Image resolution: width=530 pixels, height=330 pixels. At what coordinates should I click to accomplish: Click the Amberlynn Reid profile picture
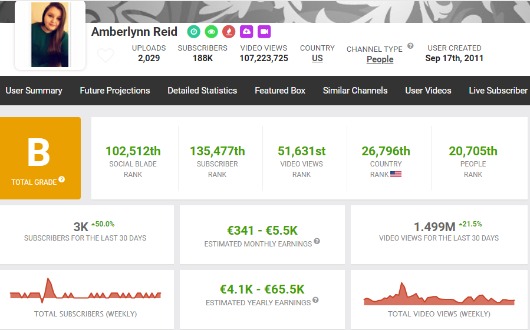coord(50,35)
